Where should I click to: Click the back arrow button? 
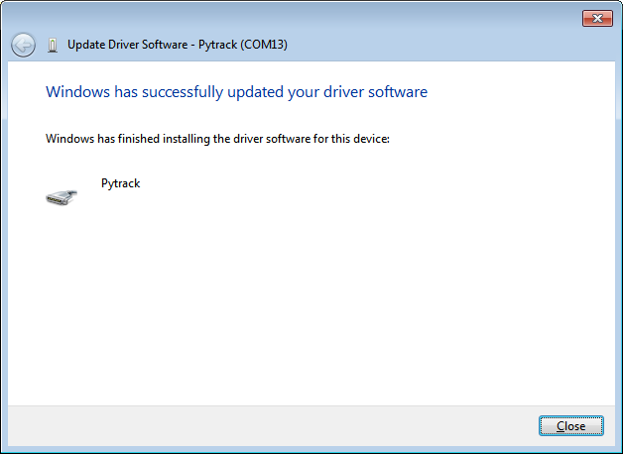click(23, 45)
